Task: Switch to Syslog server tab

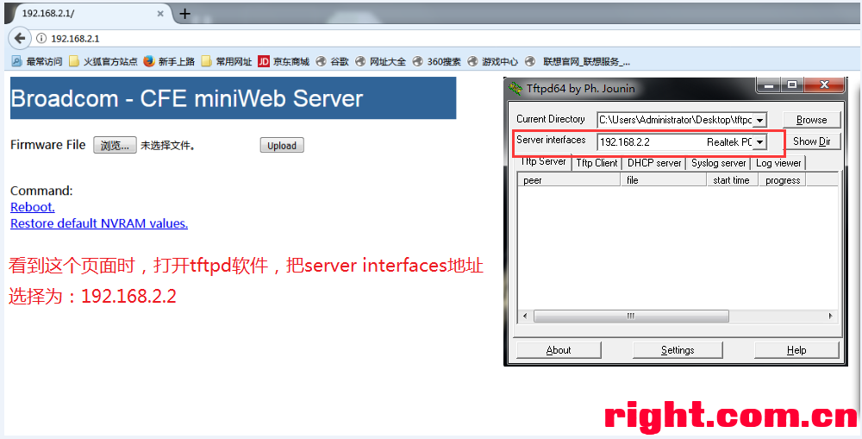Action: point(719,163)
